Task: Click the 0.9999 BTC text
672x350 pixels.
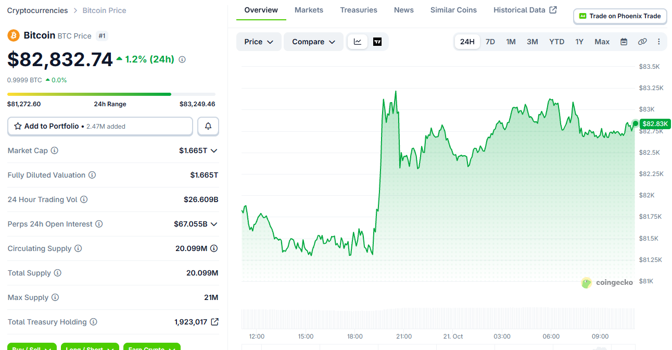Action: point(24,80)
